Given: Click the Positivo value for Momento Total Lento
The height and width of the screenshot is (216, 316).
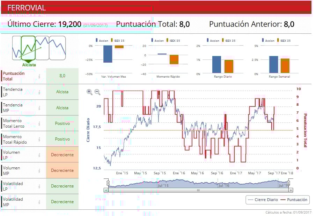Looking at the screenshot, I should tap(62, 123).
